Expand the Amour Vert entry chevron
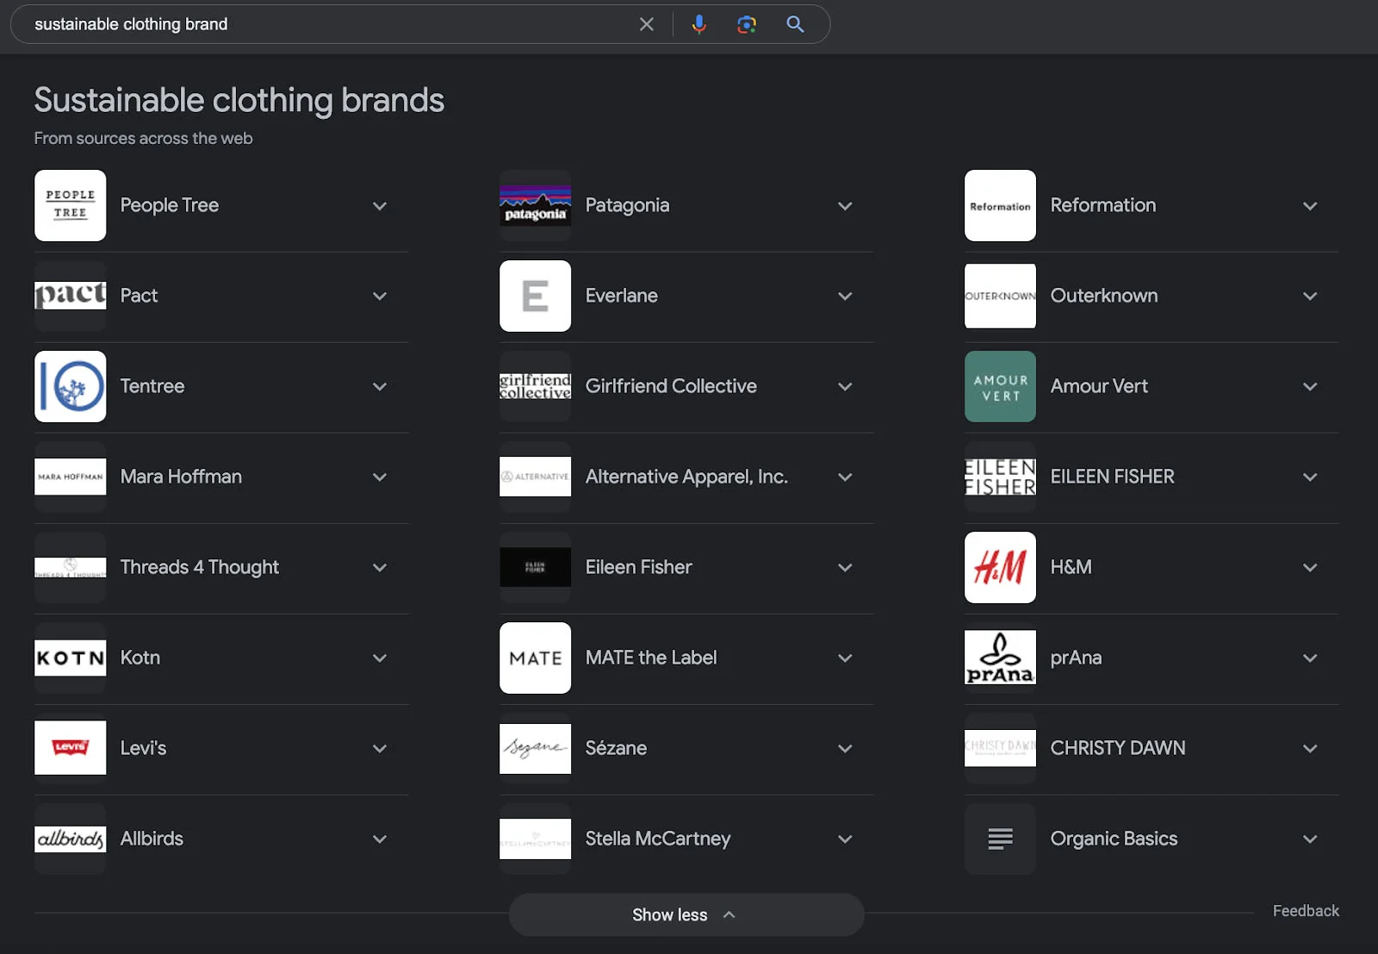The width and height of the screenshot is (1378, 954). coord(1310,387)
